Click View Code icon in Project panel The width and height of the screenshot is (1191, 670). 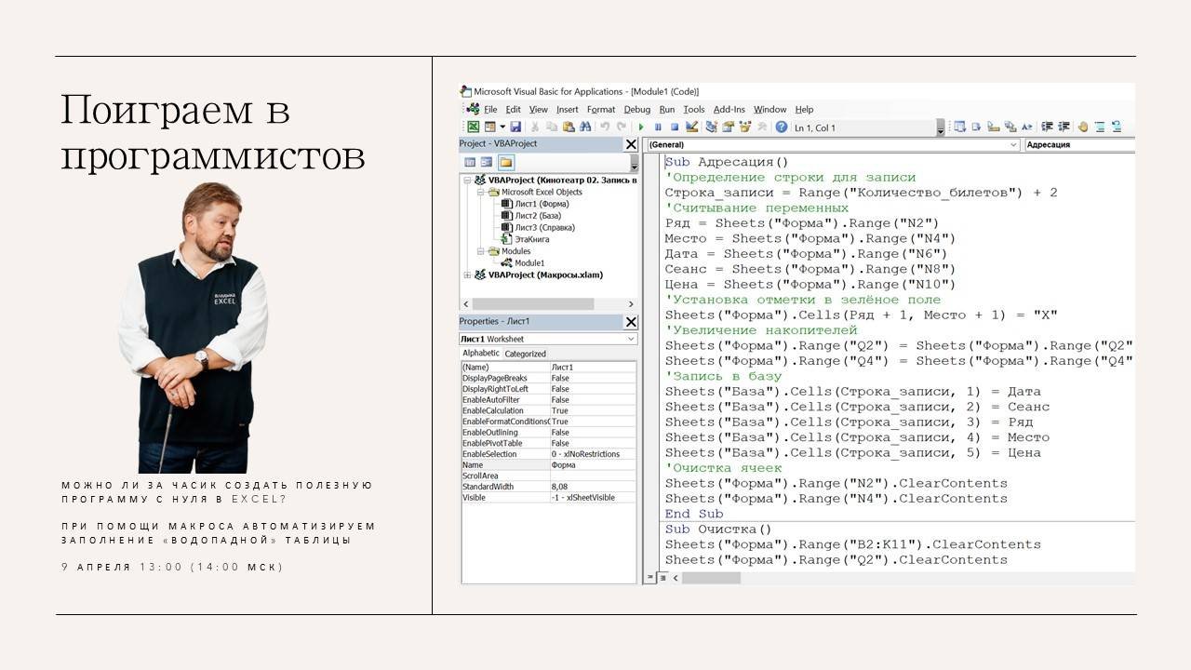click(470, 162)
